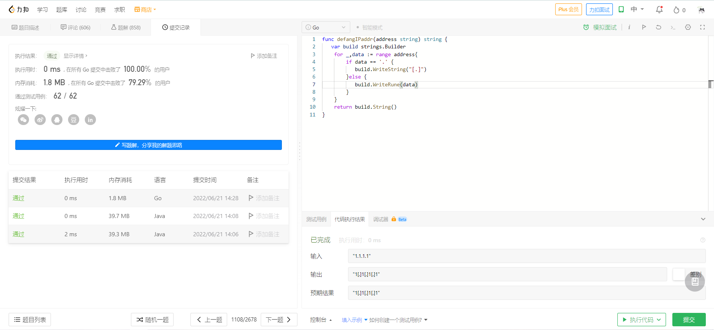This screenshot has height=330, width=714.
Task: Start the mock interview (模拟面试)
Action: pos(599,28)
